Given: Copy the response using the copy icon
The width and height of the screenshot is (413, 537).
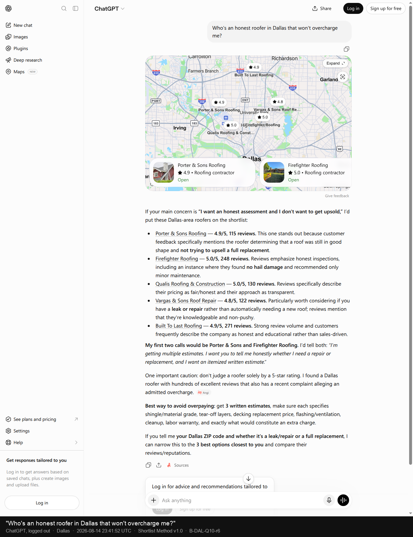Looking at the screenshot, I should pyautogui.click(x=148, y=465).
